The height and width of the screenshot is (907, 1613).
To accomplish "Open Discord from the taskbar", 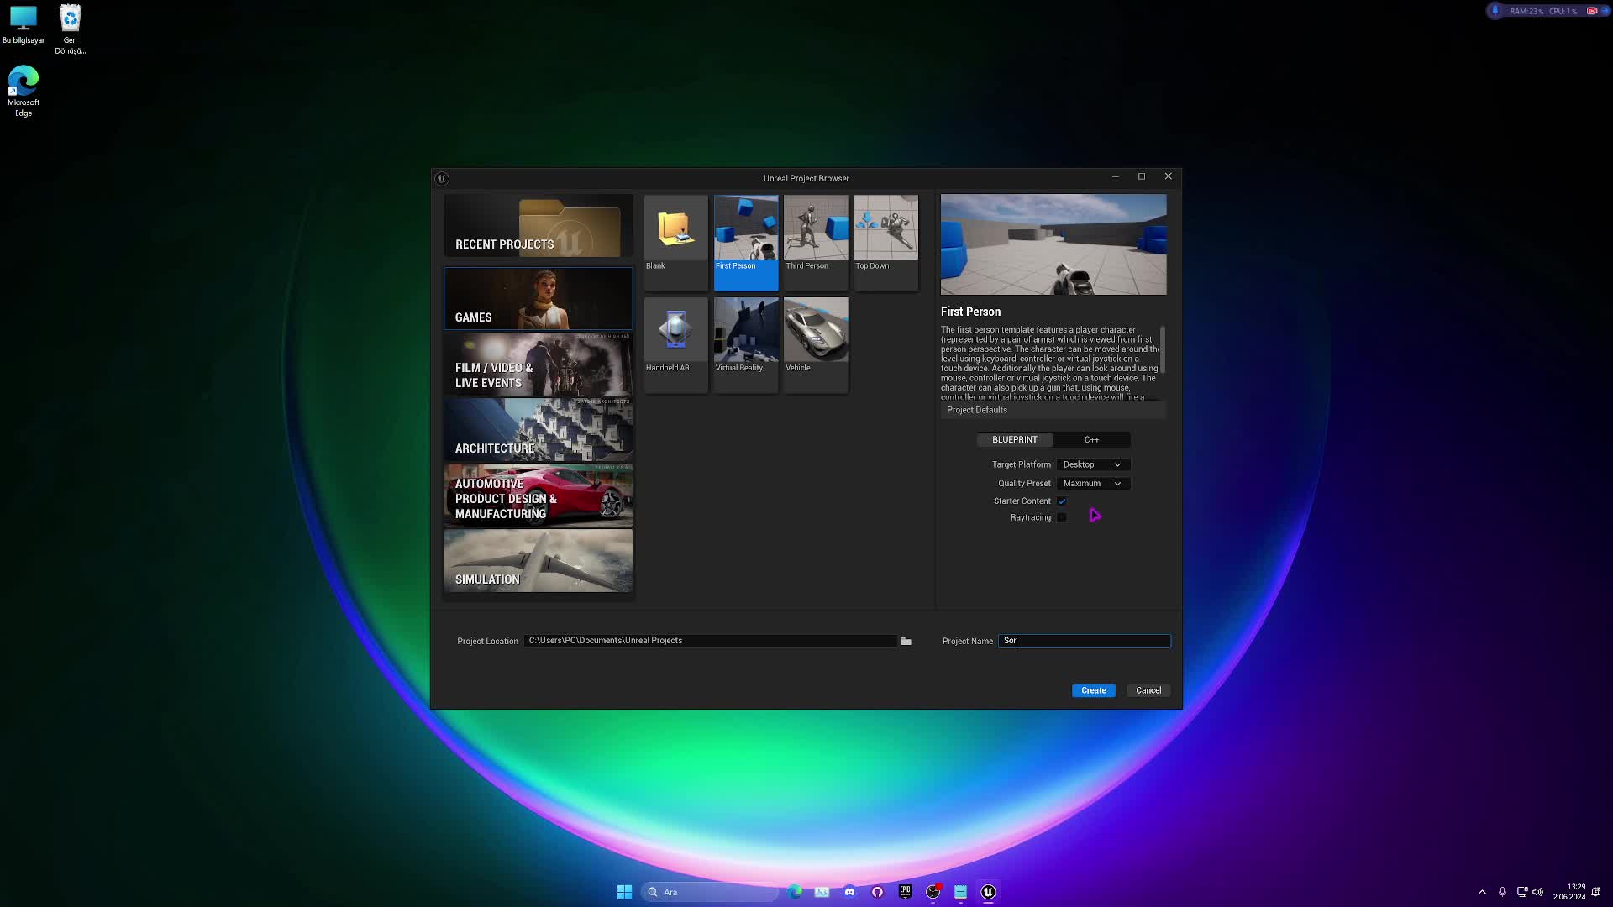I will tap(849, 892).
